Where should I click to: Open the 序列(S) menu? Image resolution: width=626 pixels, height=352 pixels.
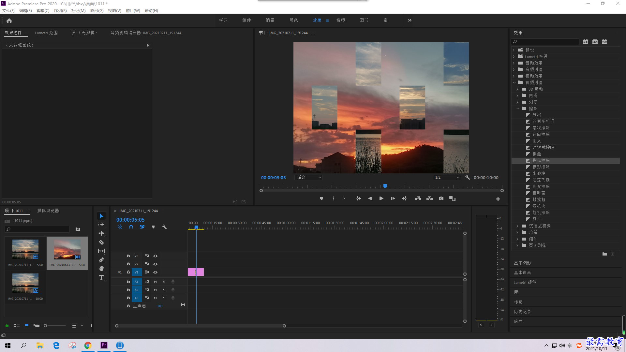tap(60, 11)
